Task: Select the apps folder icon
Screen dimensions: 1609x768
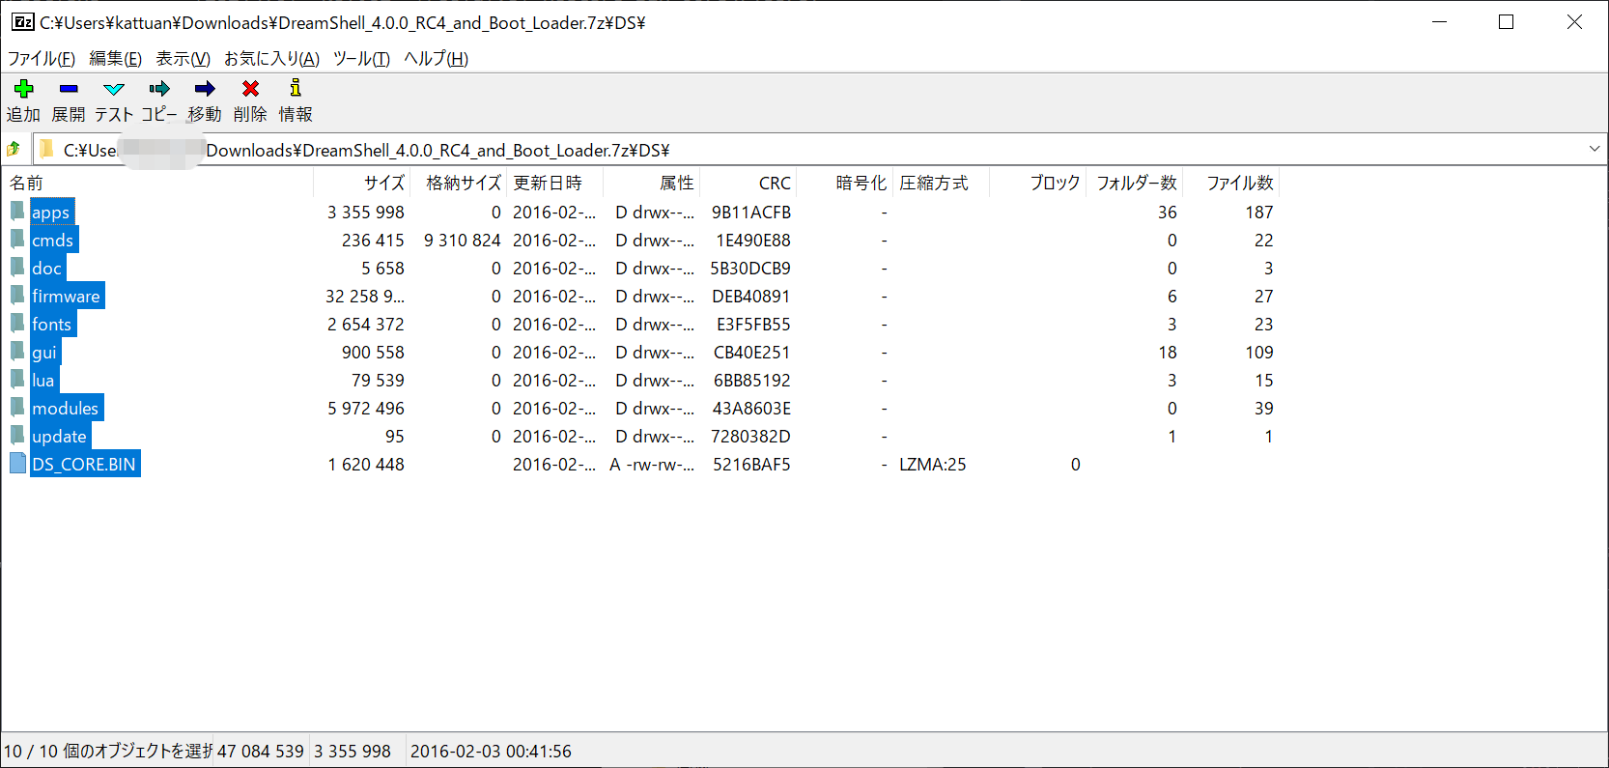Action: (x=17, y=212)
